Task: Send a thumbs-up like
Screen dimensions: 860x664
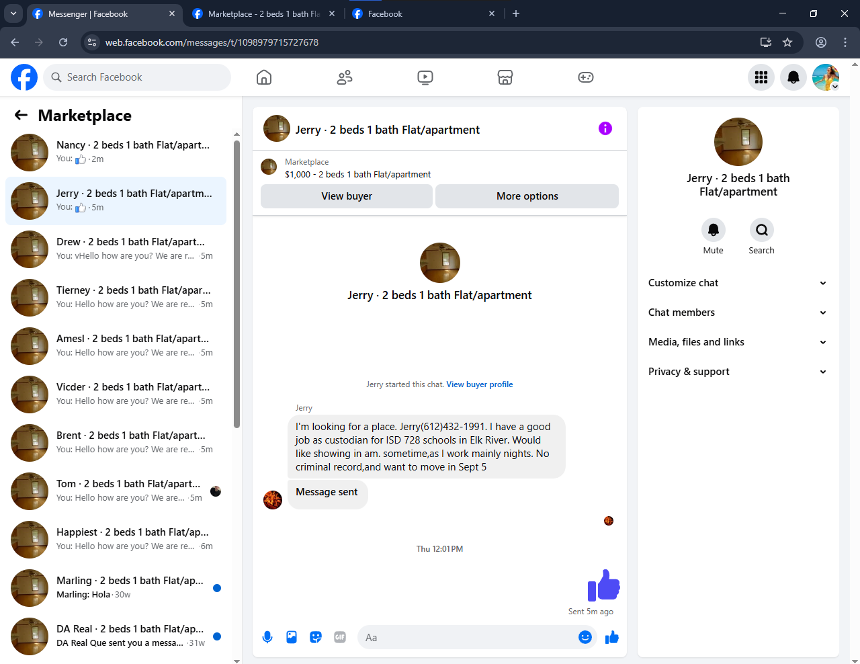Action: point(611,637)
